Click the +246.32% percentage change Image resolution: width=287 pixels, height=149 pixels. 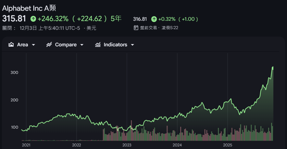[53, 19]
